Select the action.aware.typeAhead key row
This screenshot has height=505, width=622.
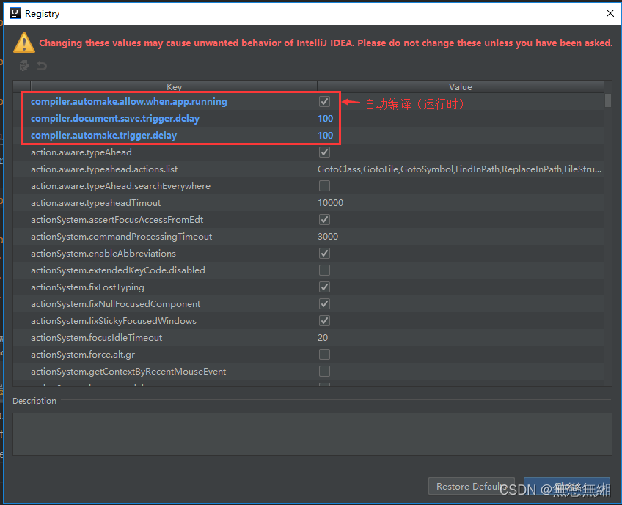point(81,152)
